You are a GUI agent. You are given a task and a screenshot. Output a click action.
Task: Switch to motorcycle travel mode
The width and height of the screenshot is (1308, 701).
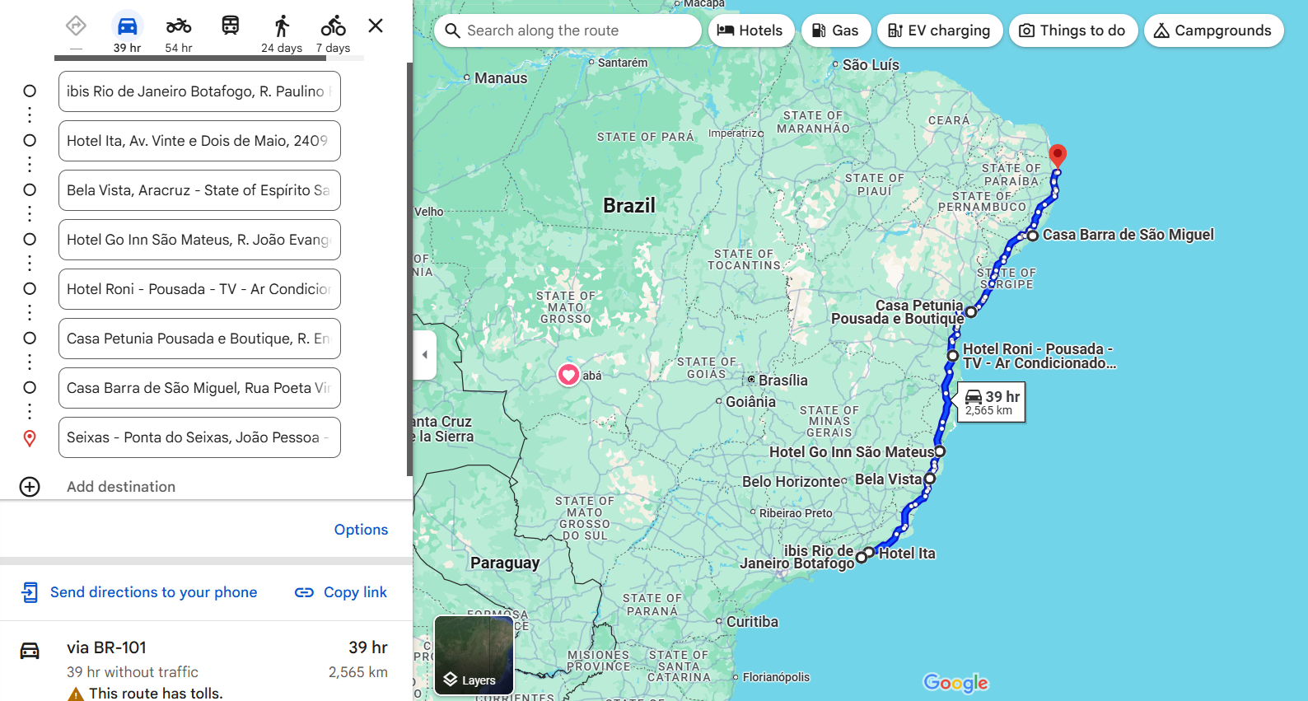pyautogui.click(x=178, y=26)
